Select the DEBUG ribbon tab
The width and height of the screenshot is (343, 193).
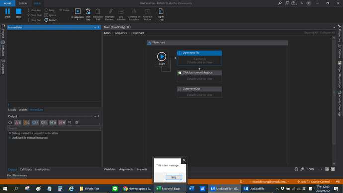point(37,3)
